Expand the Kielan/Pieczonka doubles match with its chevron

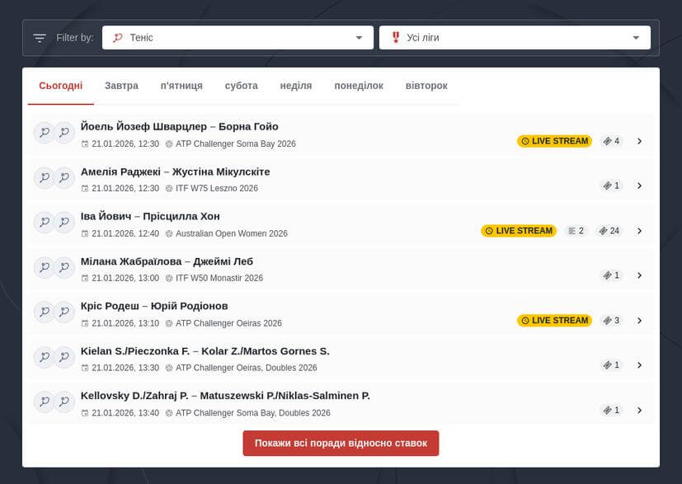[x=640, y=364]
